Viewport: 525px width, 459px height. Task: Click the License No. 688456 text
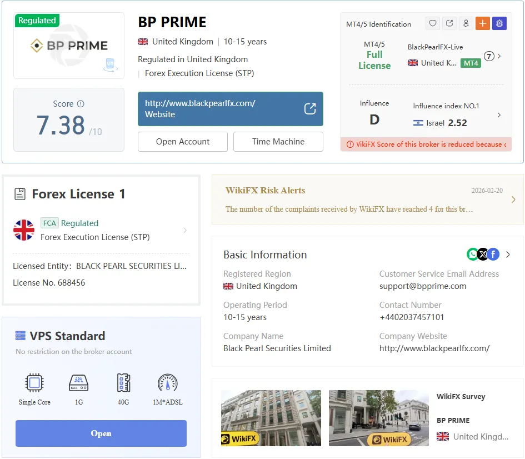(x=49, y=283)
